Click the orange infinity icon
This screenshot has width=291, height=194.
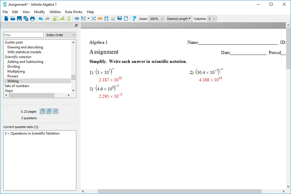(x=100, y=18)
